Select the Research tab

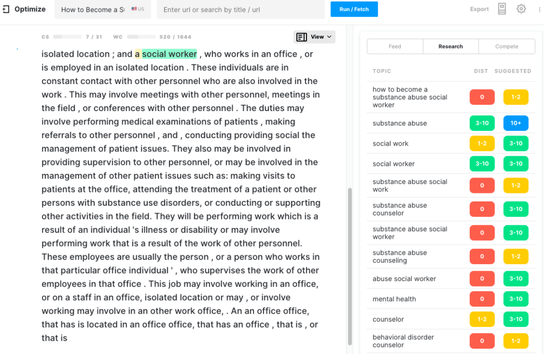[450, 47]
